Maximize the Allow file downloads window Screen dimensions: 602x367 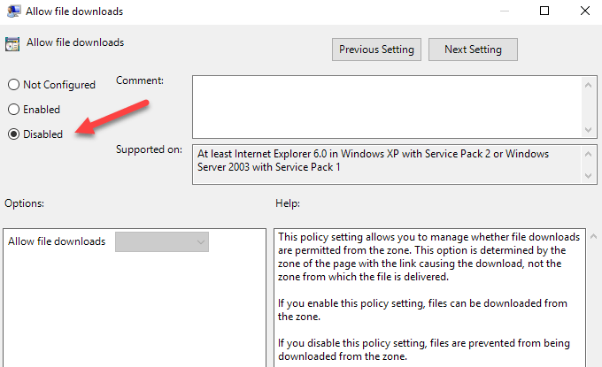click(544, 11)
